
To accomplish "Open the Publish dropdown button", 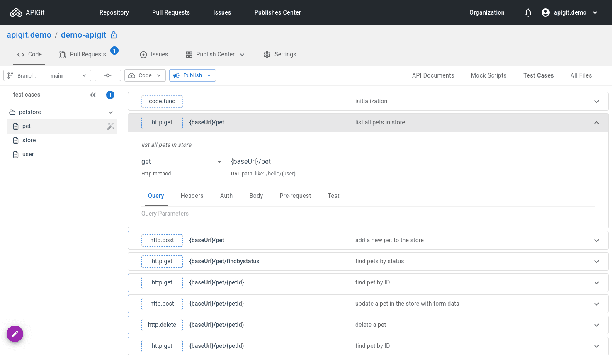I will click(x=192, y=75).
